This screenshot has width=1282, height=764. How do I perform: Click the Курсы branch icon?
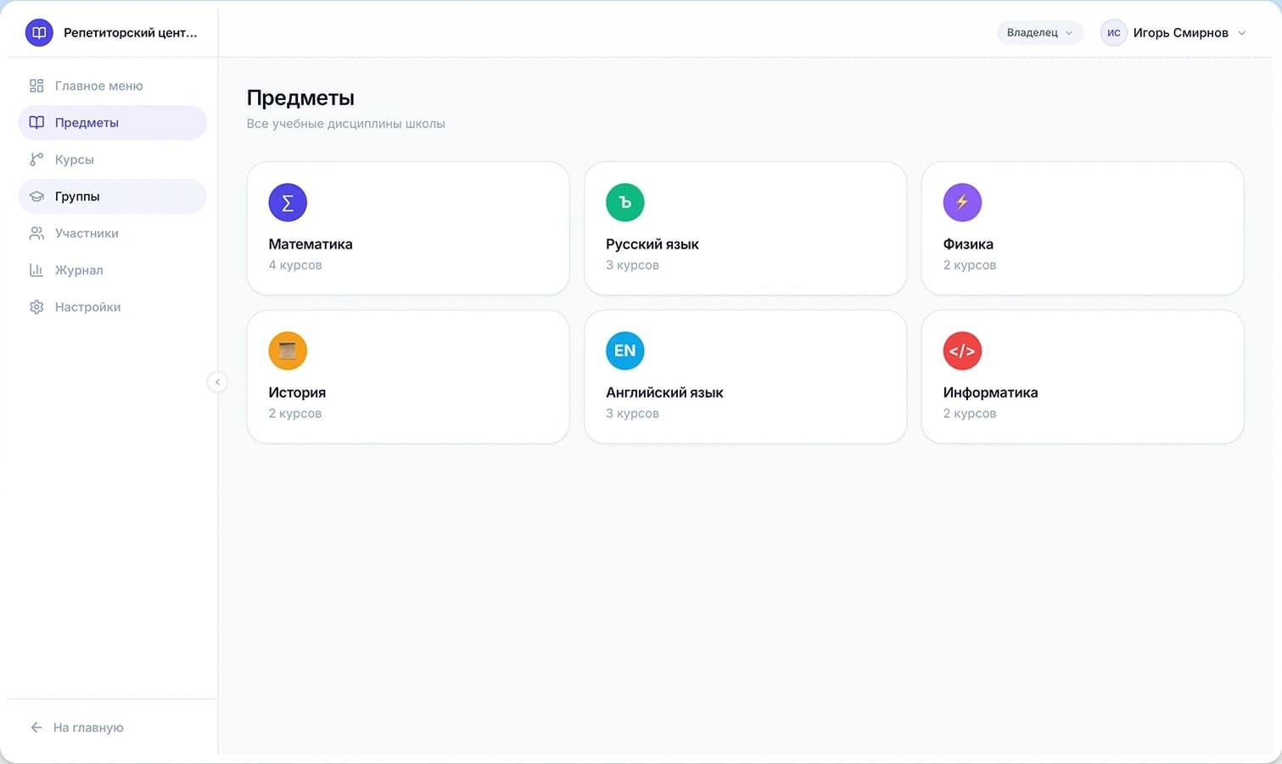pos(36,159)
